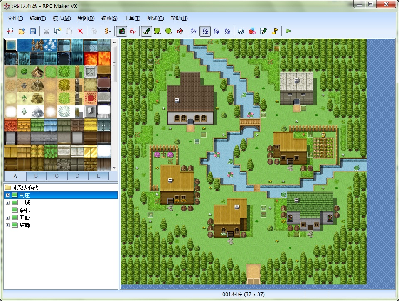Switch to tileset tab E
Screen dimensions: 399x301
point(99,176)
